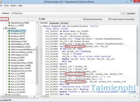Select ASM_PalEffects_4113E8 in the tree
The width and height of the screenshot is (140, 102).
point(20,44)
